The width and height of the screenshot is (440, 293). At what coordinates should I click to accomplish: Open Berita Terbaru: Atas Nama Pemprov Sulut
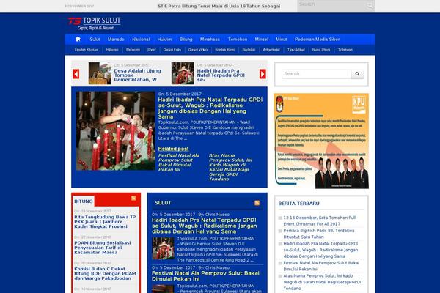point(322,282)
